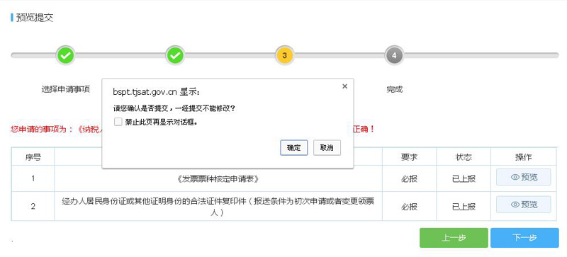
Task: Click the yellow step 3 circle
Action: coord(285,55)
